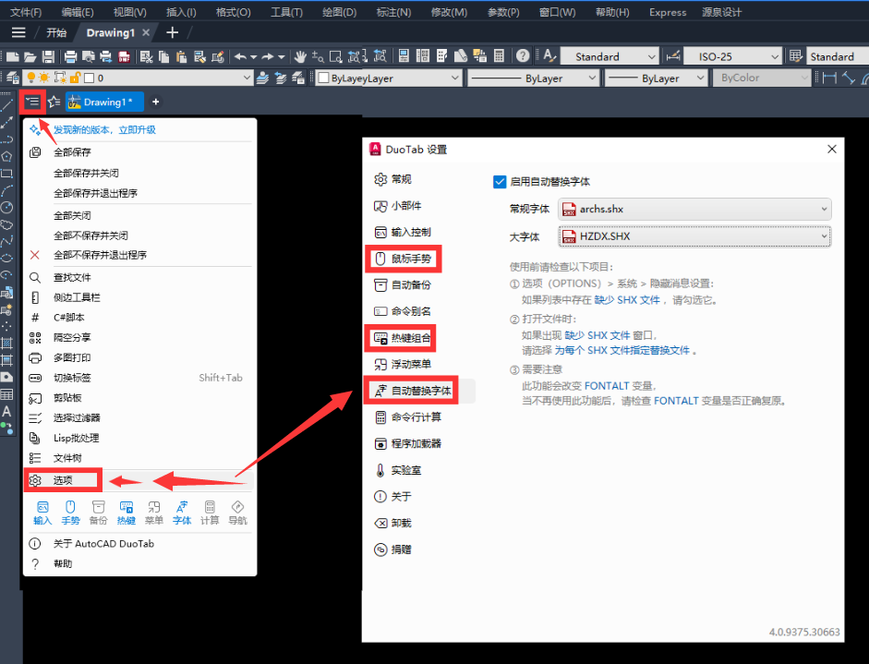This screenshot has height=664, width=869.
Task: Open the 常规字体 archs.shx dropdown
Action: [x=694, y=209]
